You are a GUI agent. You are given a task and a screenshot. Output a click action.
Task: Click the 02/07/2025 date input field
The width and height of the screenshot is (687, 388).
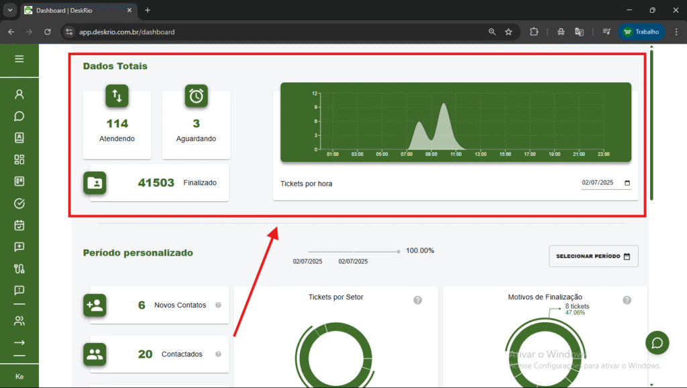point(606,183)
